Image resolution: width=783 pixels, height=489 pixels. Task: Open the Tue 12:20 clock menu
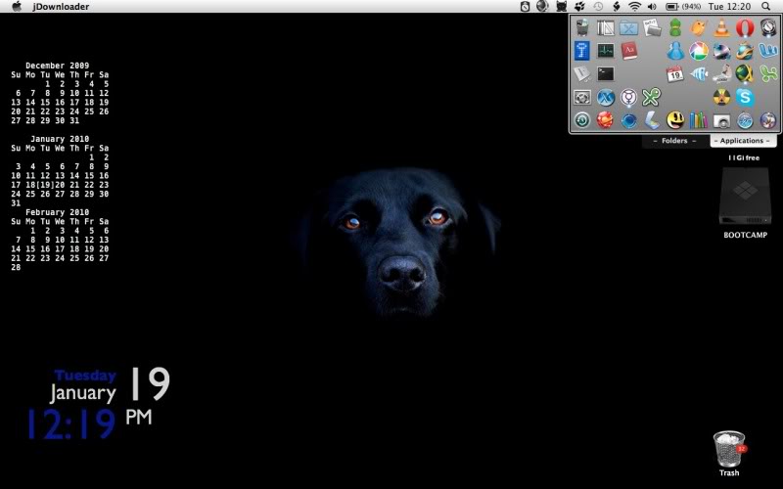729,7
